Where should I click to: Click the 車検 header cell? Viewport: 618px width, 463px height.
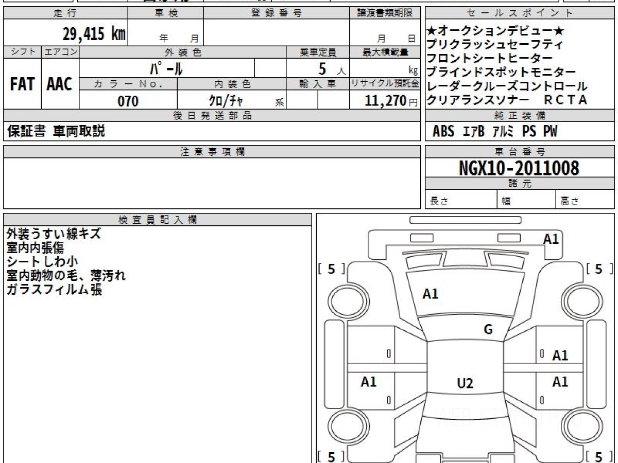(x=166, y=13)
